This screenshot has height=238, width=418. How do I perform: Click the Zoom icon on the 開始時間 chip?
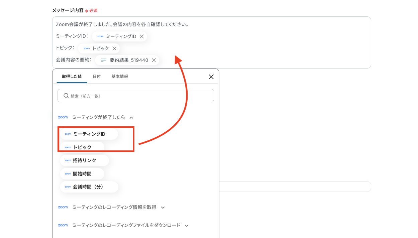68,173
